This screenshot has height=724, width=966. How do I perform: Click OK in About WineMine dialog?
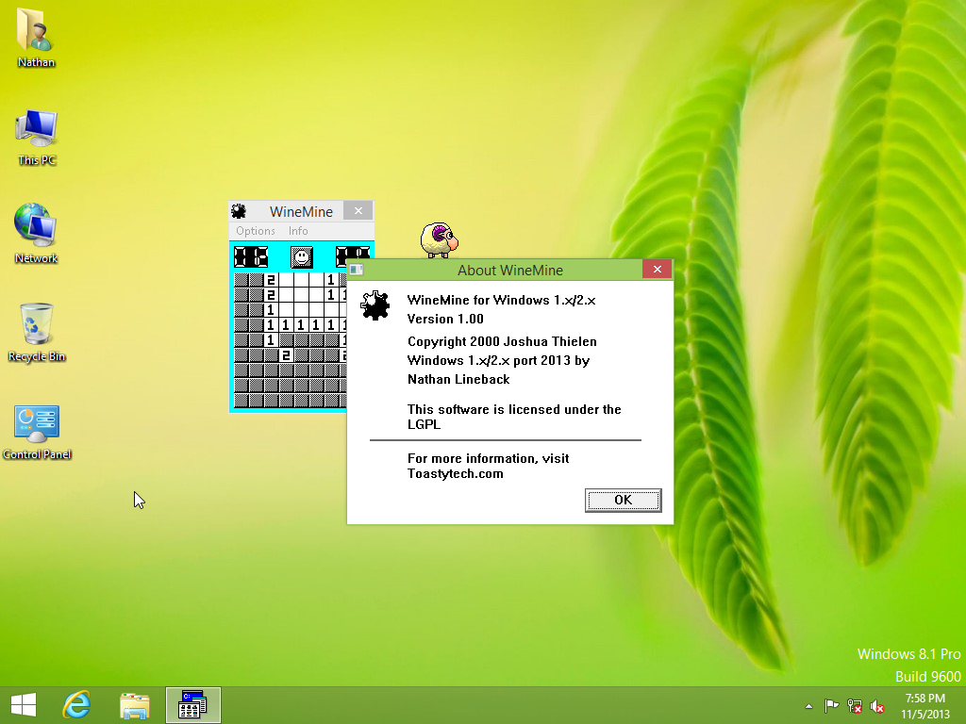623,500
